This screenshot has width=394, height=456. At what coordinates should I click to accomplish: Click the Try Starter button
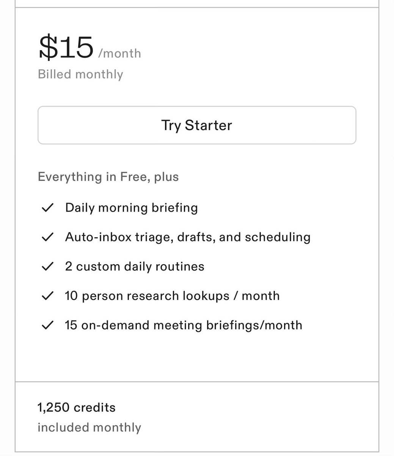pyautogui.click(x=197, y=125)
